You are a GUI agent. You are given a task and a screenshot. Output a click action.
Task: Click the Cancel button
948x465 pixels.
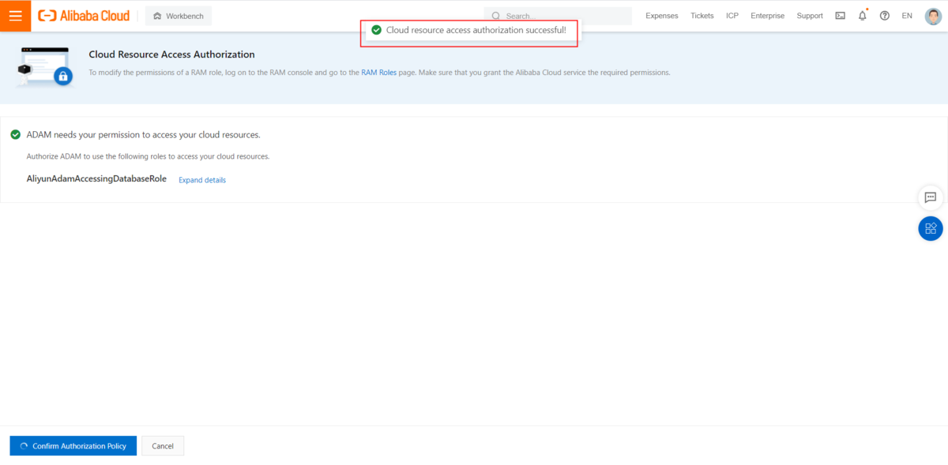click(163, 446)
